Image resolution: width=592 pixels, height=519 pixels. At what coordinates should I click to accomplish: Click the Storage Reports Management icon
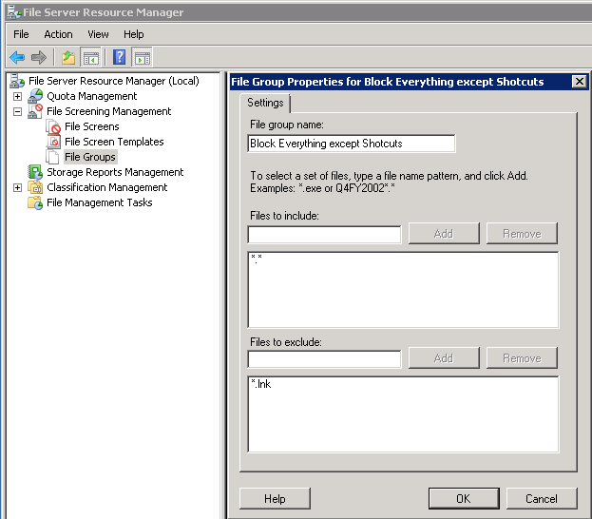35,172
